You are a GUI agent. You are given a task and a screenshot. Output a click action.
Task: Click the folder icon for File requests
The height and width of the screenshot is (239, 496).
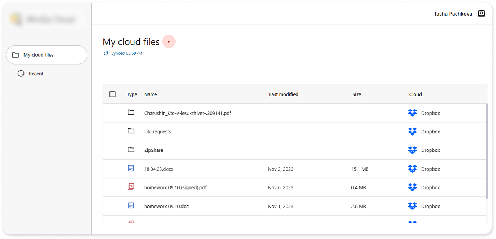pos(131,131)
